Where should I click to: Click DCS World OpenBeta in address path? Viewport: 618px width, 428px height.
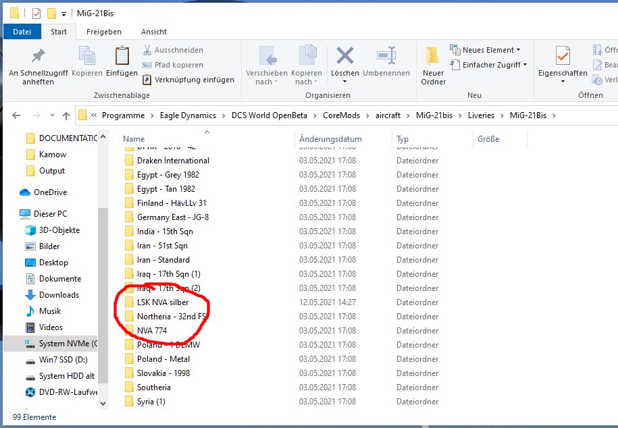269,115
